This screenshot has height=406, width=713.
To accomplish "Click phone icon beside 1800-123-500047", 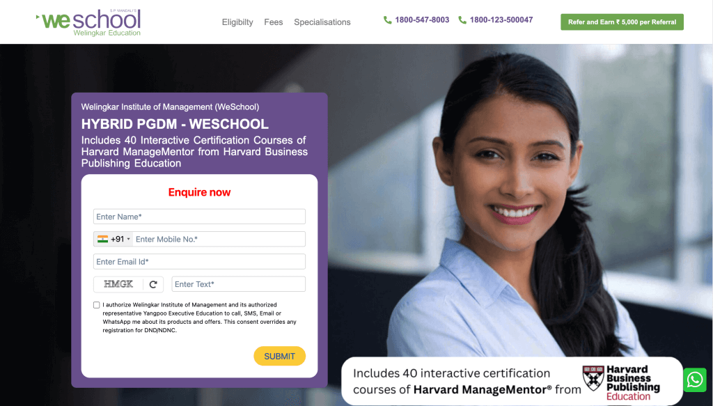I will pyautogui.click(x=462, y=20).
